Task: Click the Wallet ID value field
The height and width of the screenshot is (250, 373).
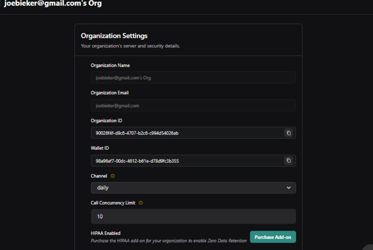Action: pos(186,161)
